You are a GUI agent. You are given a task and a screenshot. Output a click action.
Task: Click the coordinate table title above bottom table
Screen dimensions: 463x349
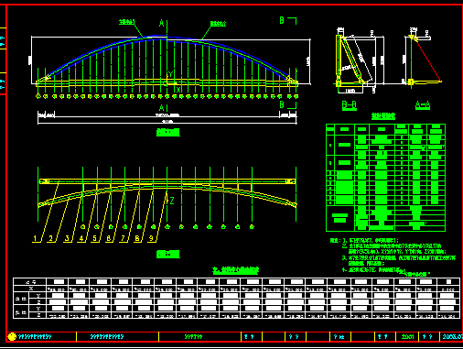pyautogui.click(x=236, y=270)
